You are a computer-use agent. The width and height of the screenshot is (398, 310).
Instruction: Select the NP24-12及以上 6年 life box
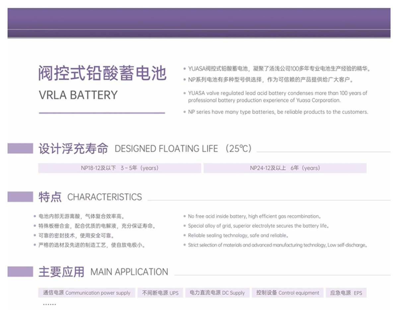[285, 168]
